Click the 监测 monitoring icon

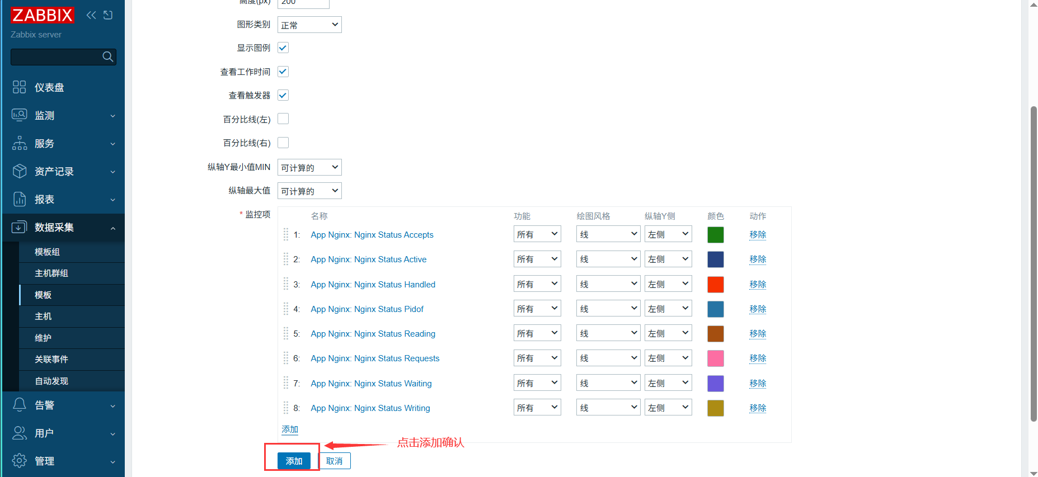pos(20,115)
